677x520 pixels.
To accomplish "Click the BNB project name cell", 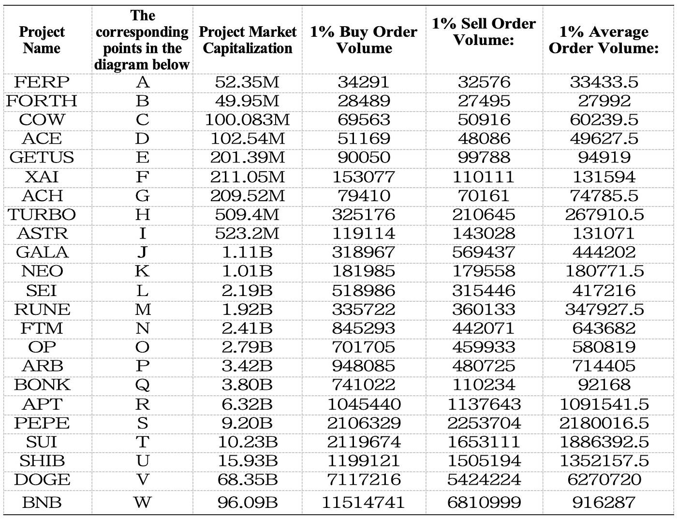I will 42,502.
